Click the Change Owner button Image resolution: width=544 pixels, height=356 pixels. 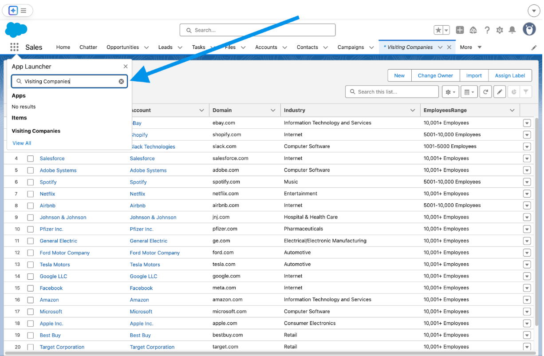pos(435,75)
